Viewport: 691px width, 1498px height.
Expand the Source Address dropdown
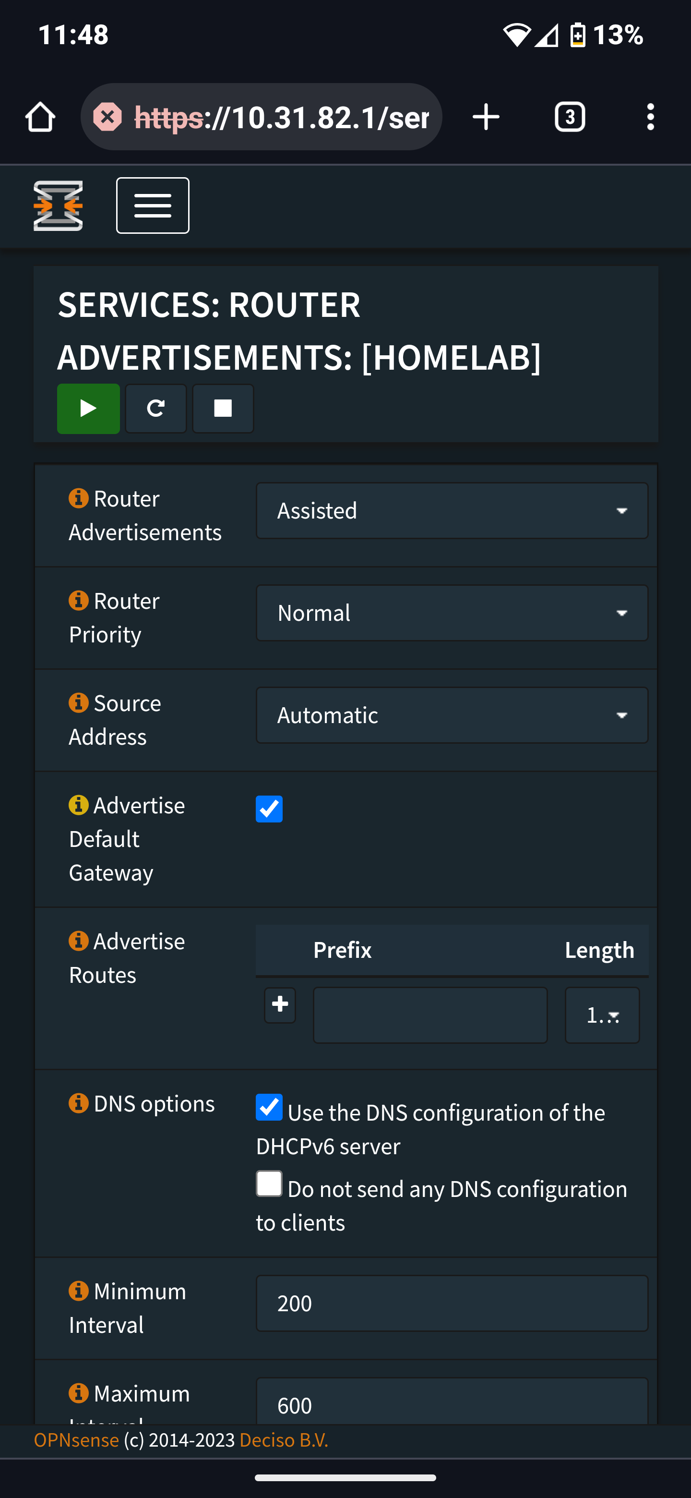(452, 715)
